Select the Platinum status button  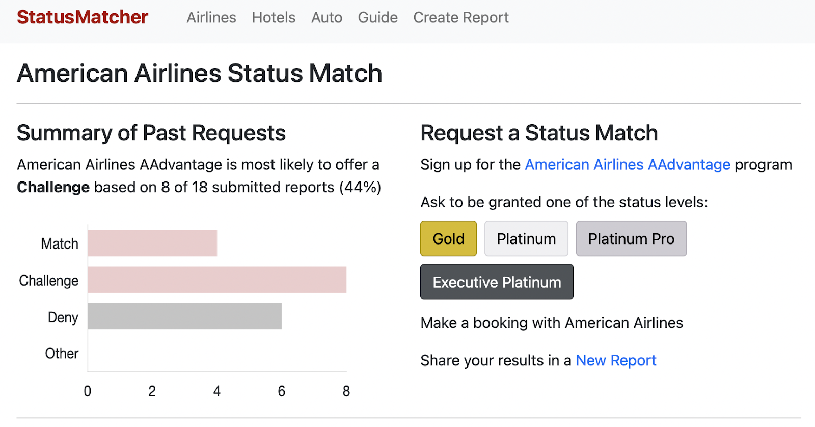point(526,238)
